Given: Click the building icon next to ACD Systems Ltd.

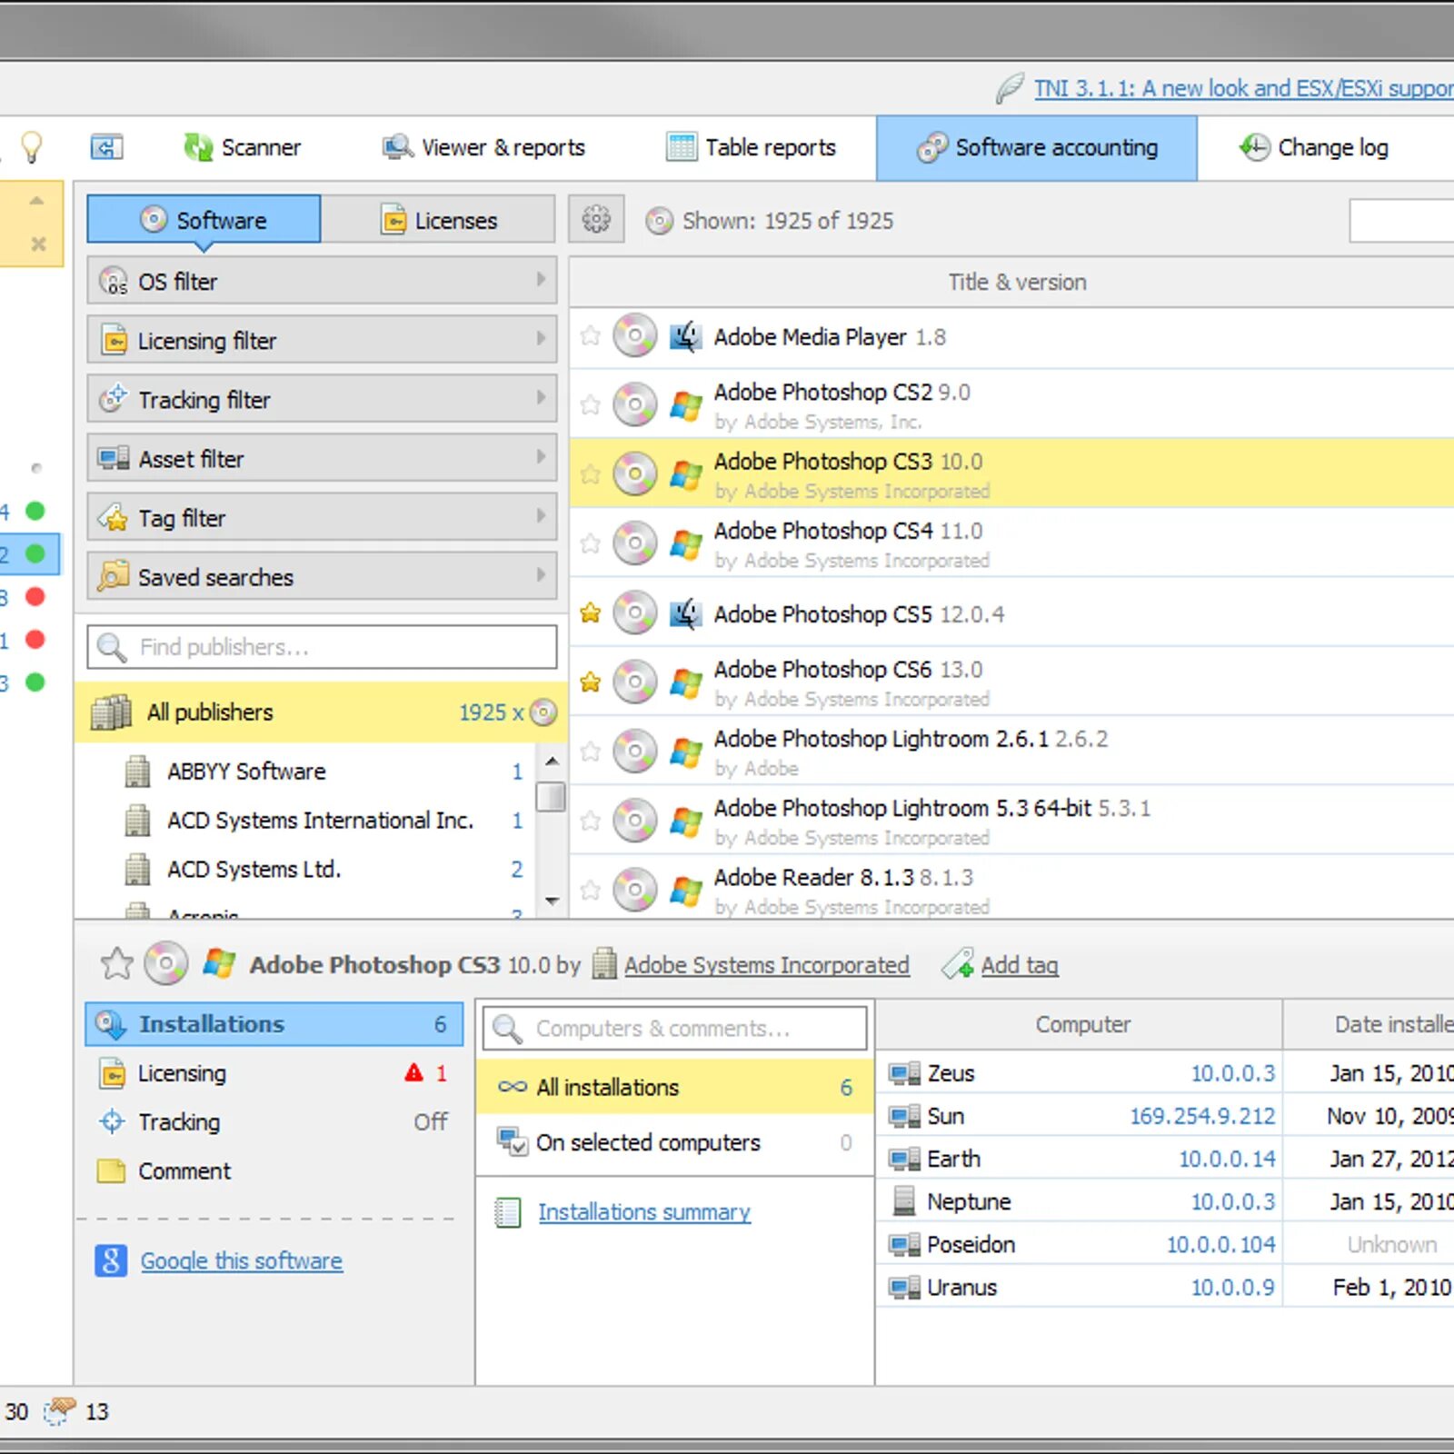Looking at the screenshot, I should (137, 870).
